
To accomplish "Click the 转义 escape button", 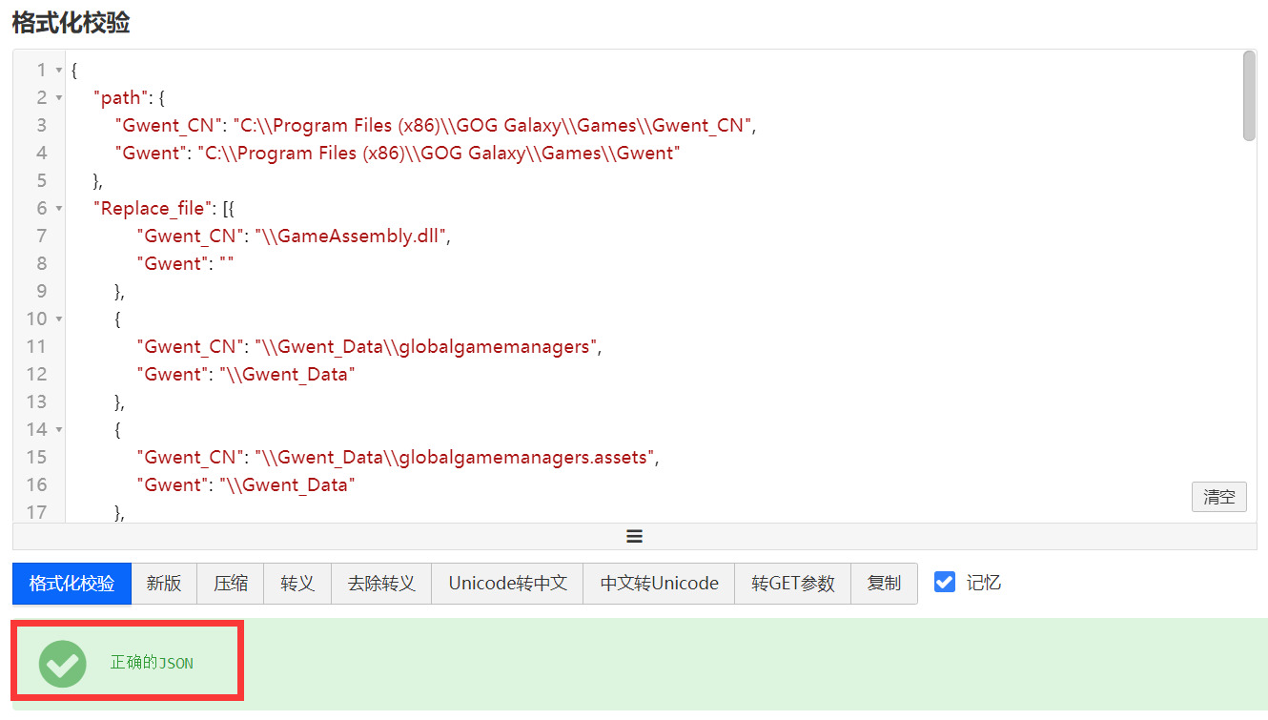I will [297, 584].
